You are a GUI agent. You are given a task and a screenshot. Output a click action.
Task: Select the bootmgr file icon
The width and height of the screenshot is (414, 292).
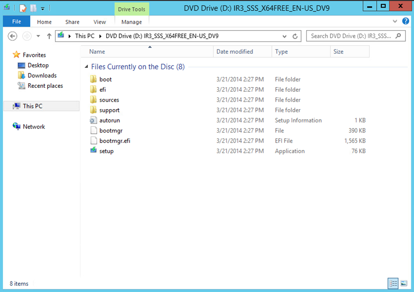point(93,130)
